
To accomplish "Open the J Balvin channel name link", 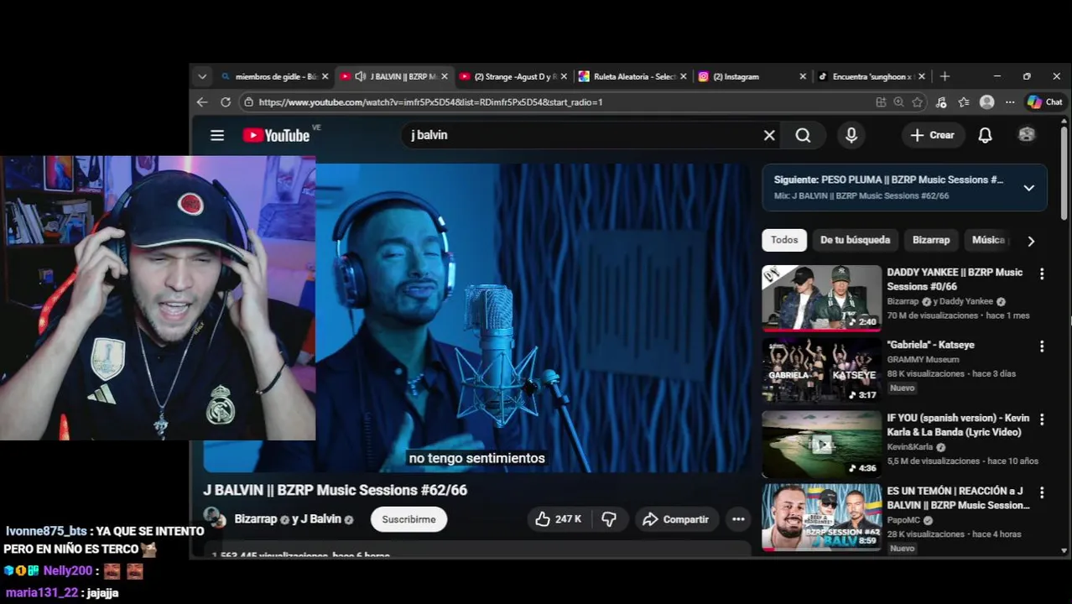I will (x=321, y=519).
